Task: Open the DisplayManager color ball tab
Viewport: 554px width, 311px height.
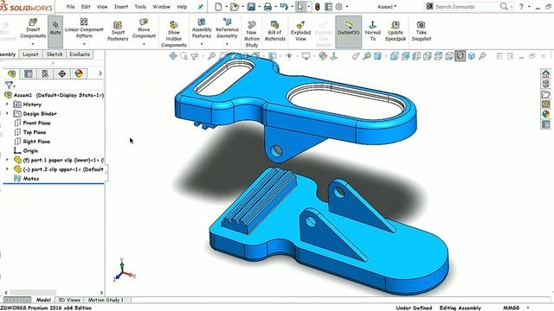Action: (79, 73)
